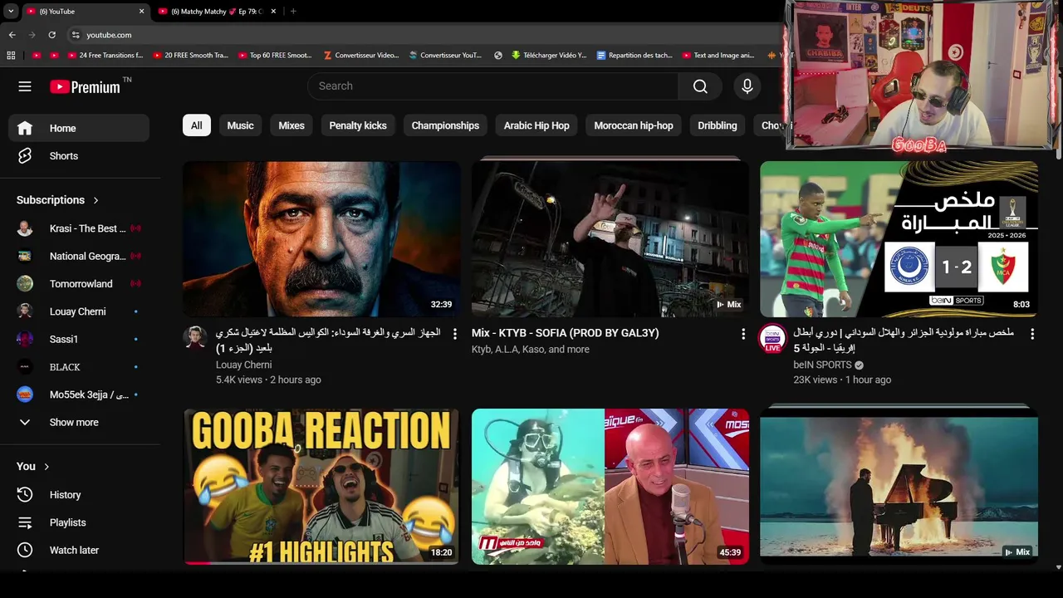Screen dimensions: 1063x598
Task: Open BLACK subscription channel
Action: point(79,367)
